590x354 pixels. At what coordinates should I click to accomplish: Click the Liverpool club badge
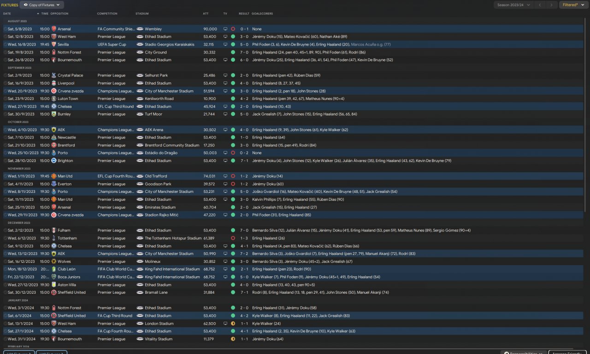pyautogui.click(x=53, y=83)
